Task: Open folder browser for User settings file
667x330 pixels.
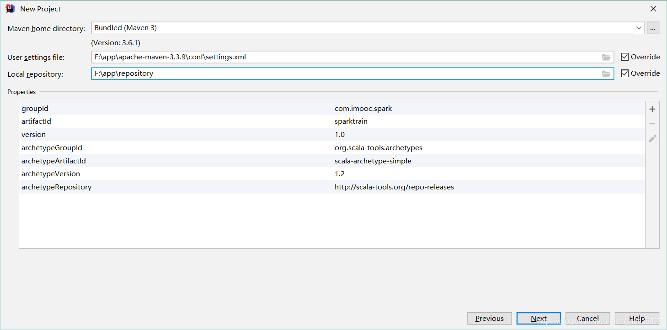Action: [x=606, y=57]
